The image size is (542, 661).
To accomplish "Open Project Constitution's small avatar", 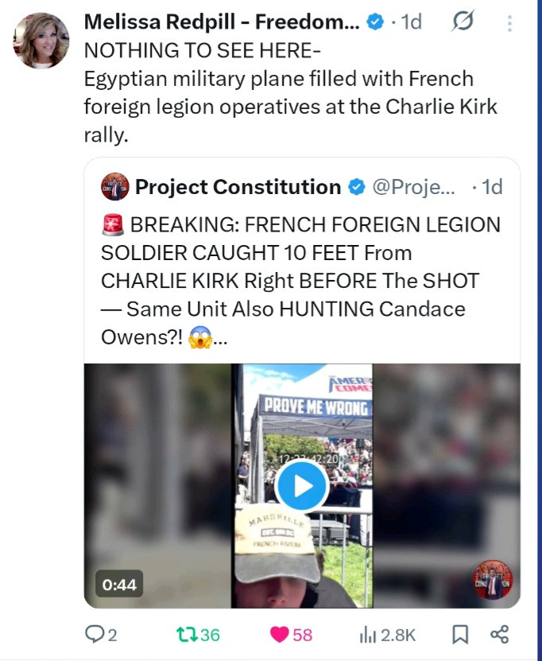I will point(114,187).
